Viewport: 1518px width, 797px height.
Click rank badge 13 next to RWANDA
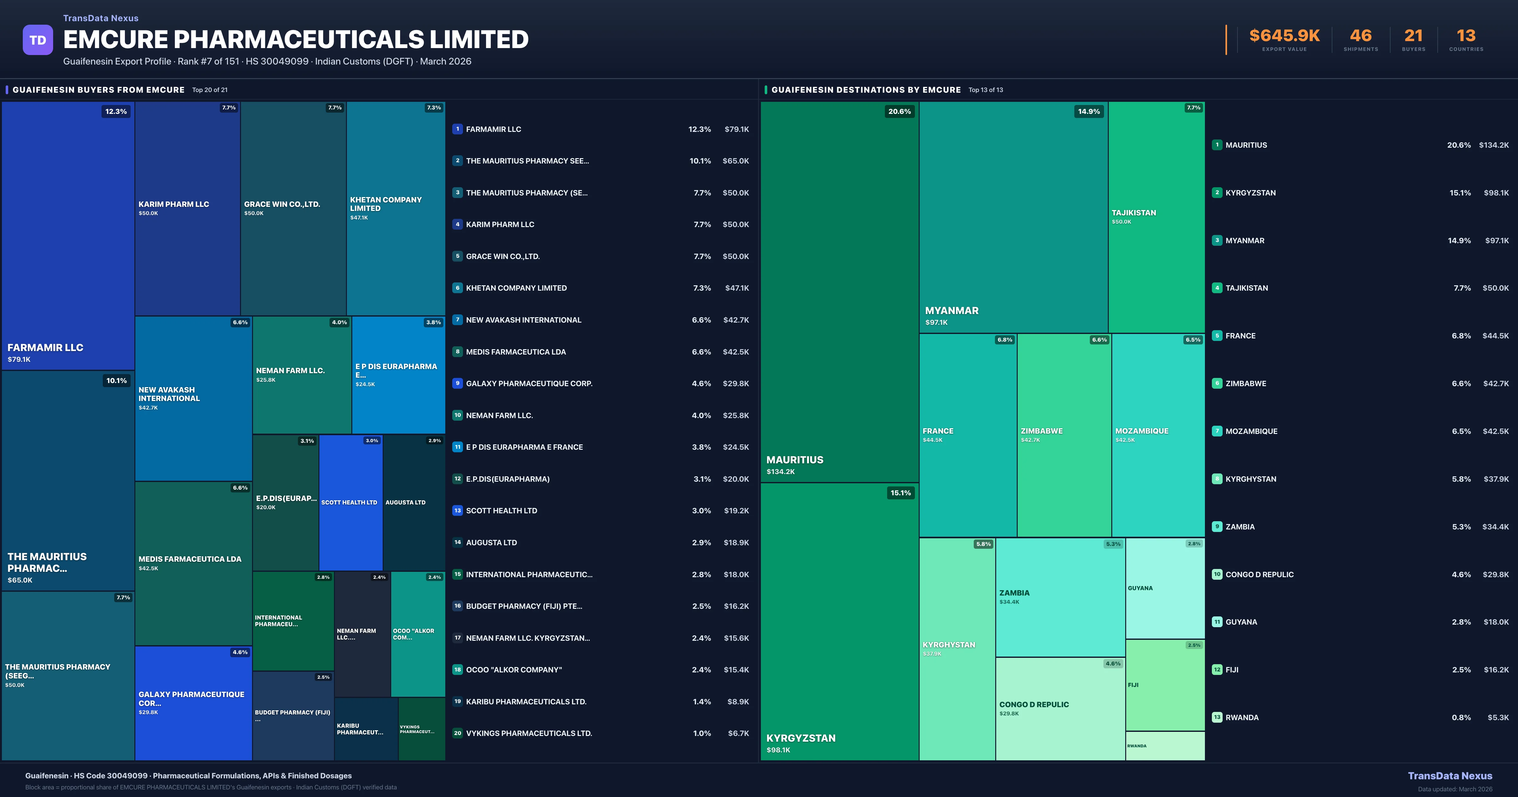pyautogui.click(x=1217, y=717)
